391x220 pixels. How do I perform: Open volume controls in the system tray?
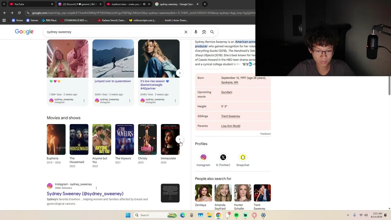(366, 215)
